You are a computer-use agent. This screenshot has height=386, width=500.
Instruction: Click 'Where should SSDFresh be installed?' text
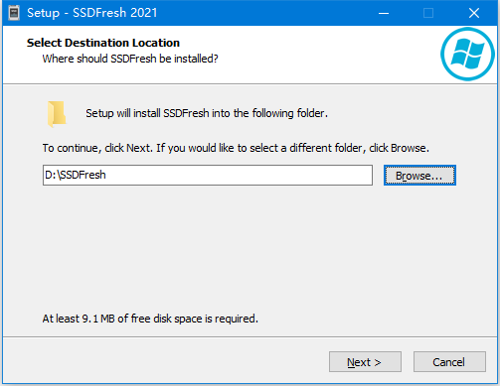coord(130,59)
